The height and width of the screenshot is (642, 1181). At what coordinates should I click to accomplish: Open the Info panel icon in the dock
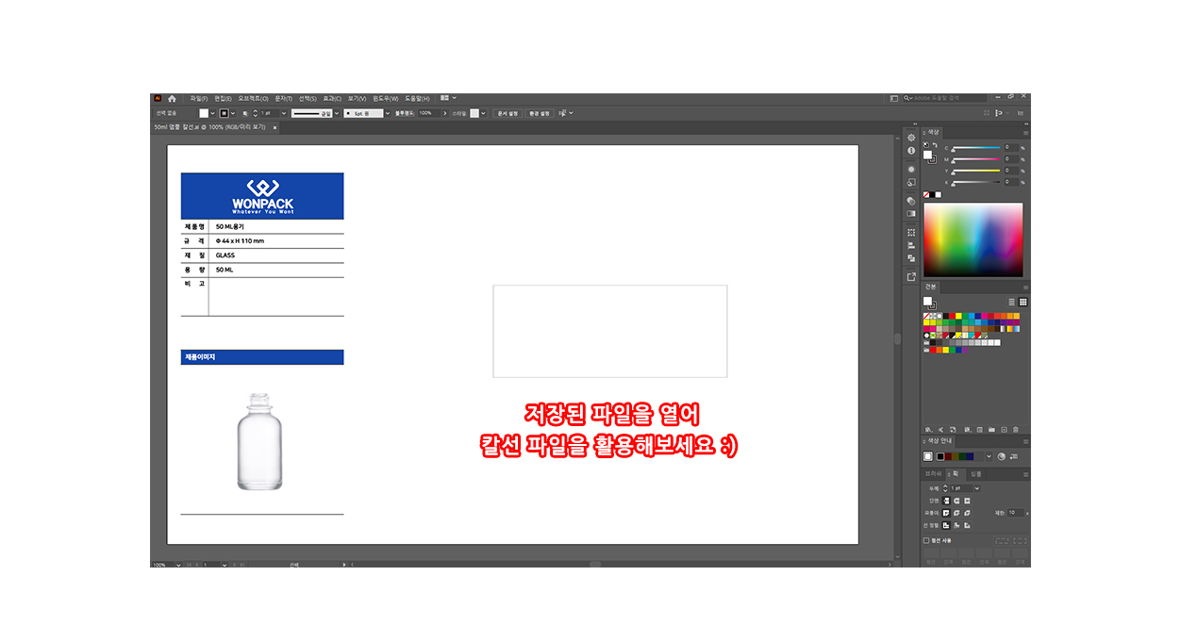911,151
